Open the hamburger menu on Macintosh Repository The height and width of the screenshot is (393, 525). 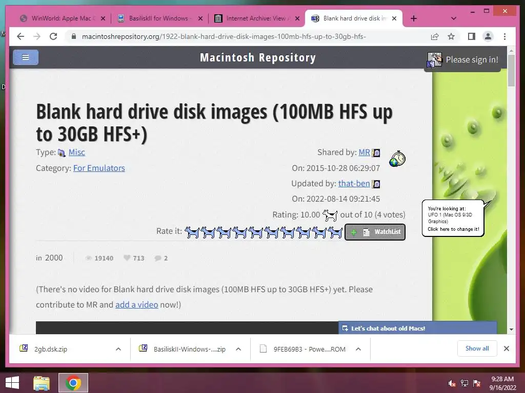click(x=26, y=57)
